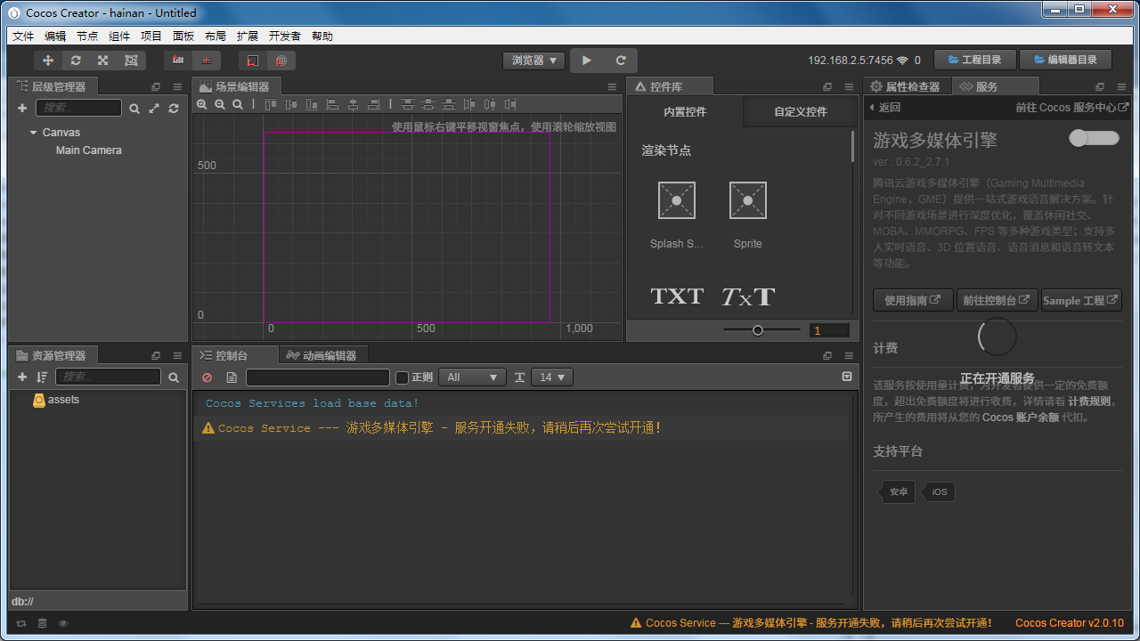Image resolution: width=1140 pixels, height=641 pixels.
Task: Click the hierarchy search input field
Action: tap(78, 108)
